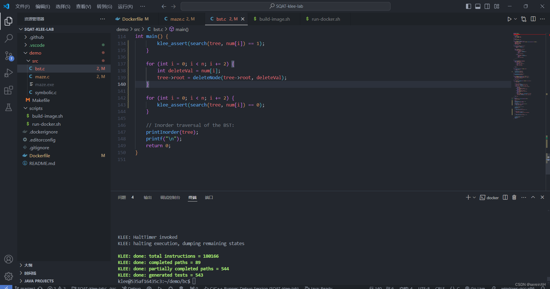The height and width of the screenshot is (289, 550).
Task: Kill the terminal with trash icon
Action: pyautogui.click(x=514, y=197)
